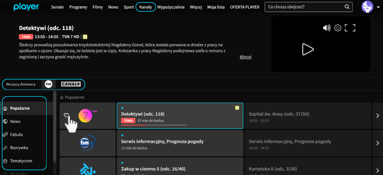Select the Rozrywka channel category

tap(19, 148)
